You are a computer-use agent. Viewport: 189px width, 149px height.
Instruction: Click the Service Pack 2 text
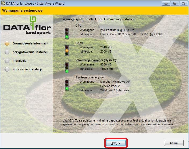coord(110,86)
